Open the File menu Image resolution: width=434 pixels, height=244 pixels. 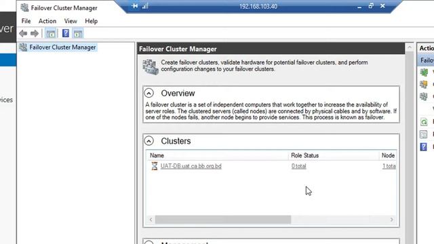pos(26,21)
